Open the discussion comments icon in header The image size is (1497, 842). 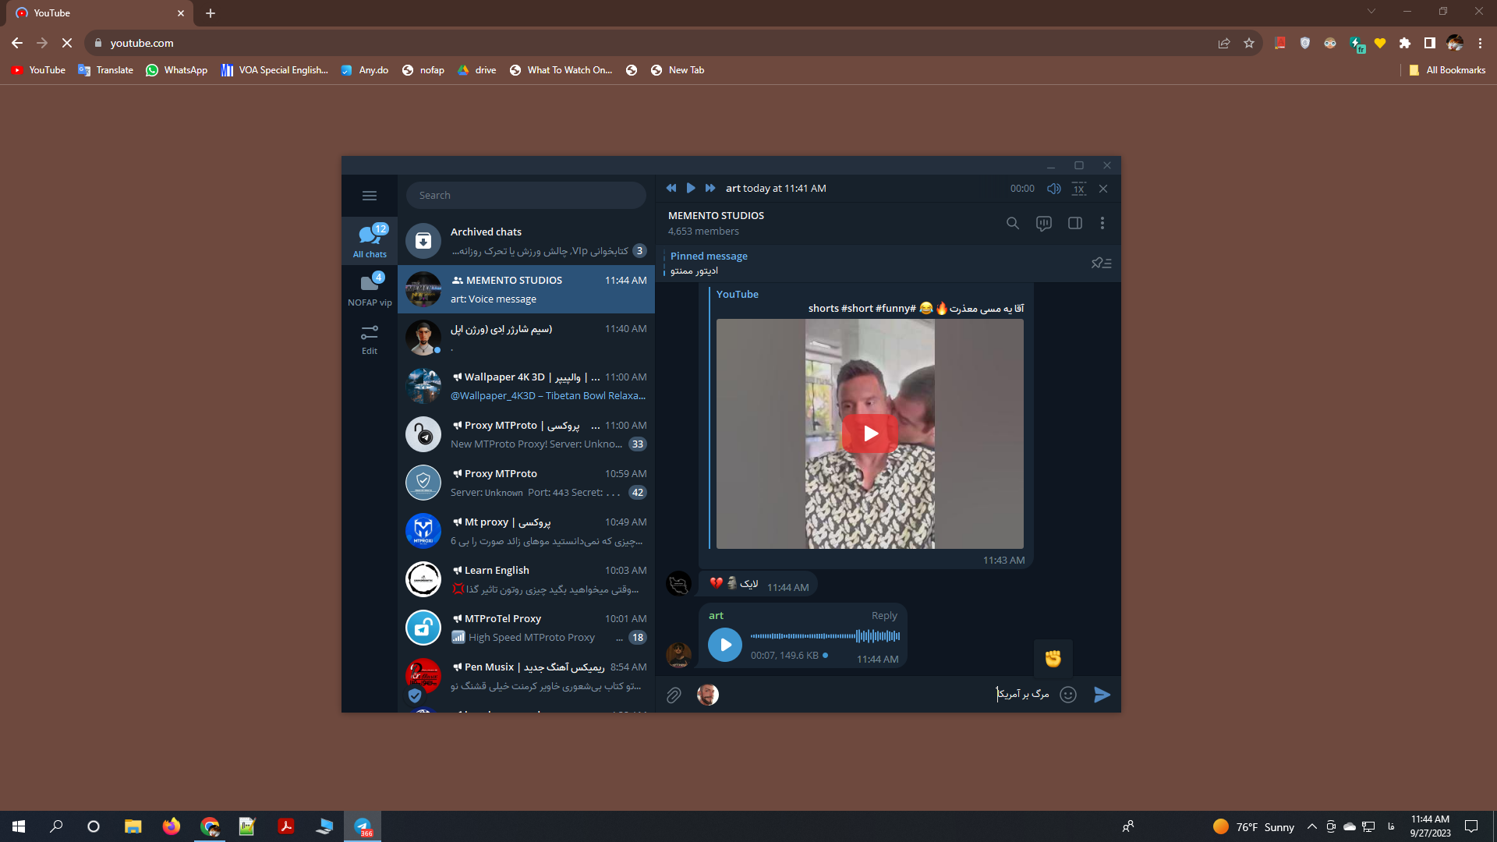point(1043,223)
